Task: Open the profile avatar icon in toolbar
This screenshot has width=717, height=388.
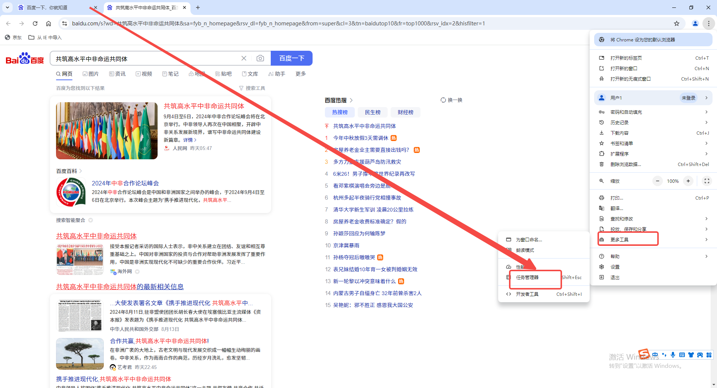Action: pos(695,24)
